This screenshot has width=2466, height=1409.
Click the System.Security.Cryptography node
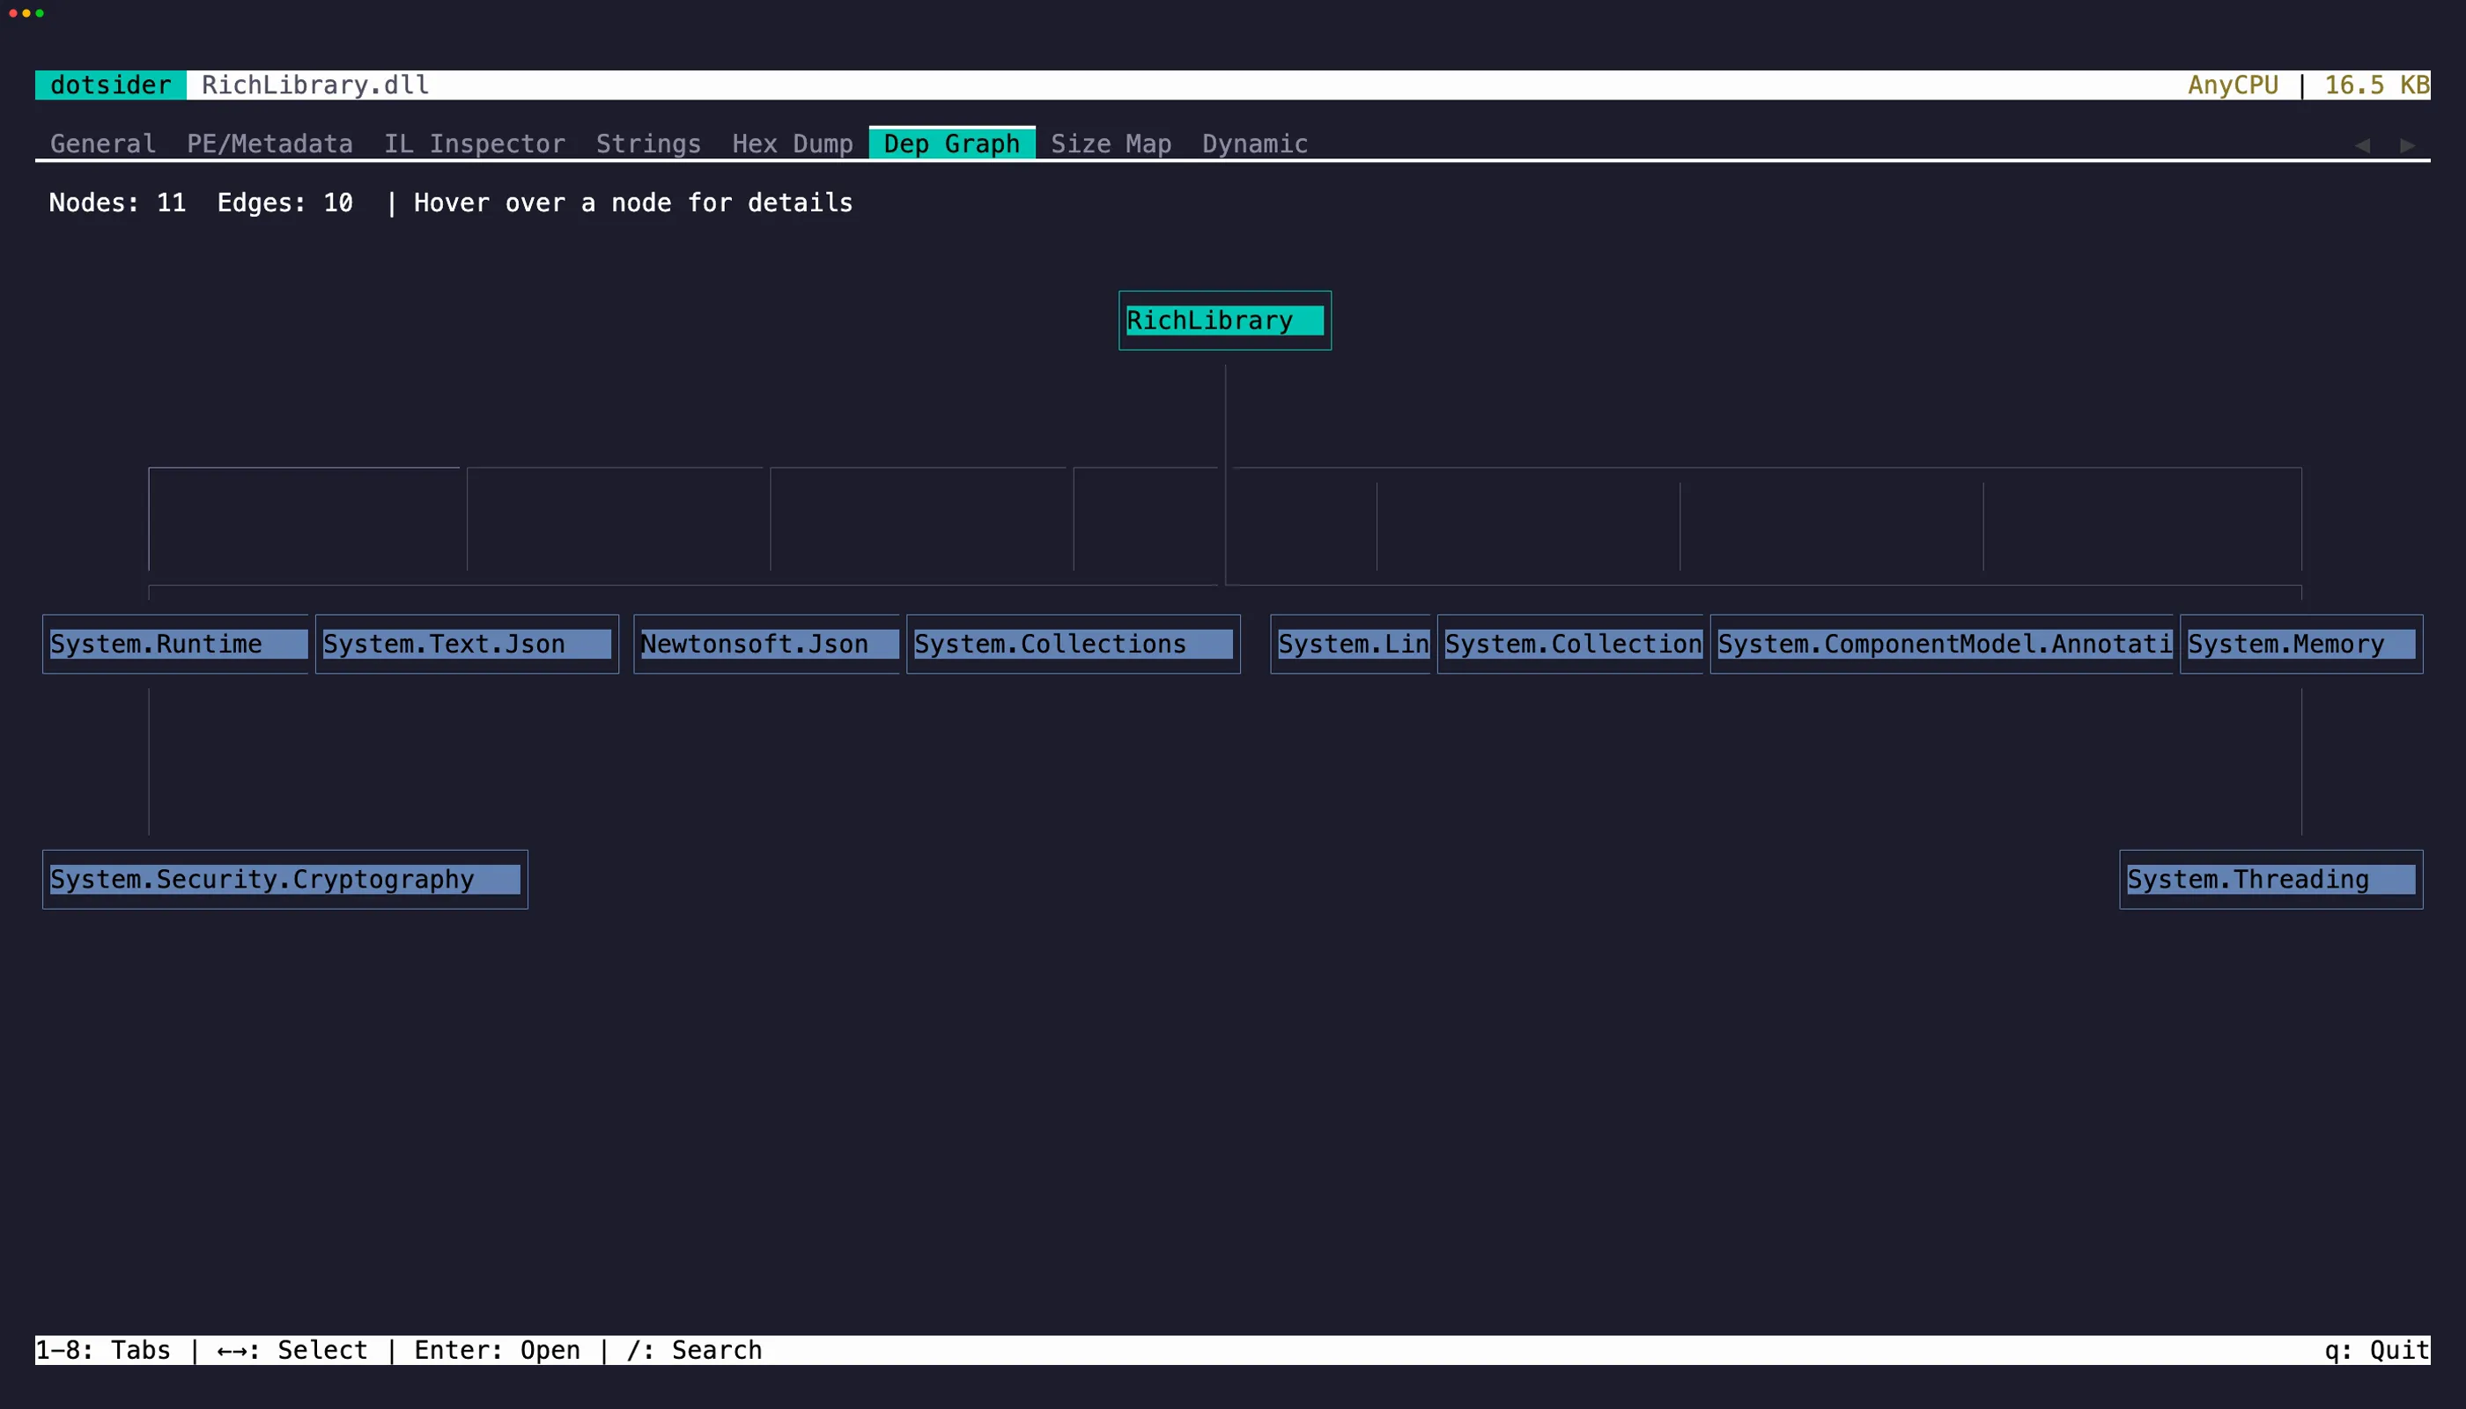tap(284, 879)
